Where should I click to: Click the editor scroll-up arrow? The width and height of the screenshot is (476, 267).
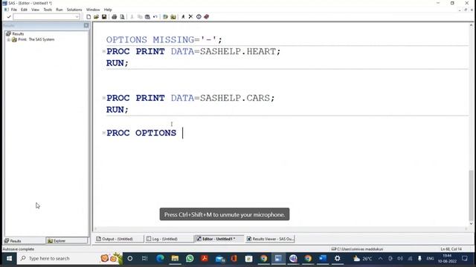[471, 25]
